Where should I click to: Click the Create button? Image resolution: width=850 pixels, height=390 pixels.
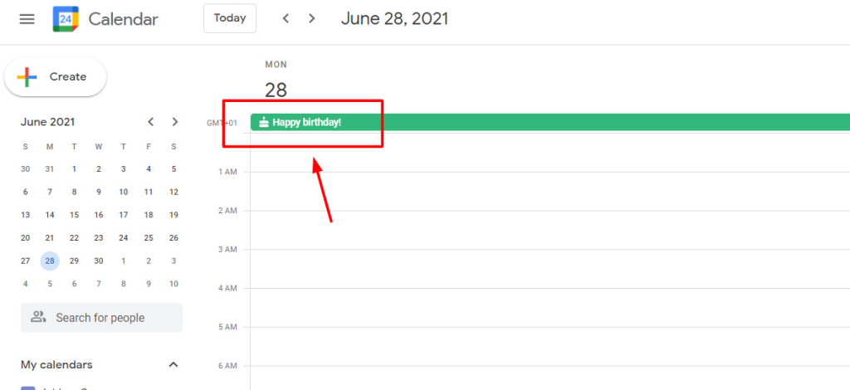pos(56,77)
